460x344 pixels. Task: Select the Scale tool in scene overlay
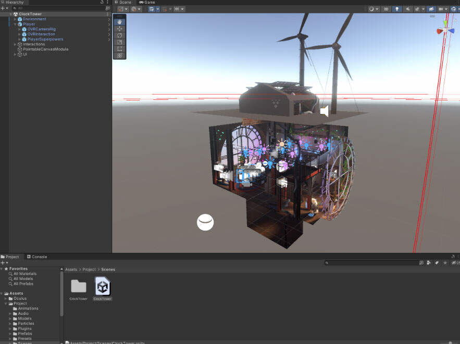[x=119, y=42]
